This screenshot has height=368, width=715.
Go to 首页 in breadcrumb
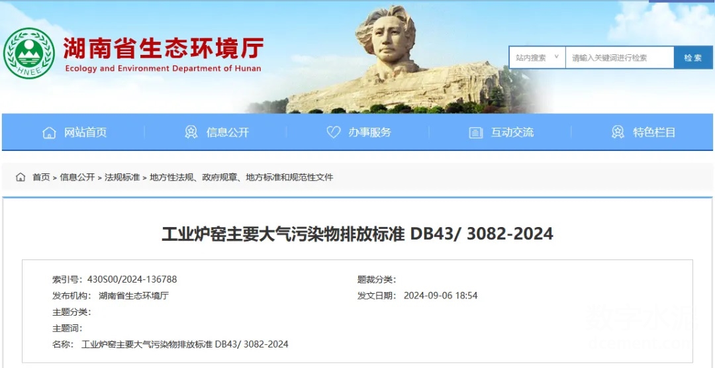point(41,177)
